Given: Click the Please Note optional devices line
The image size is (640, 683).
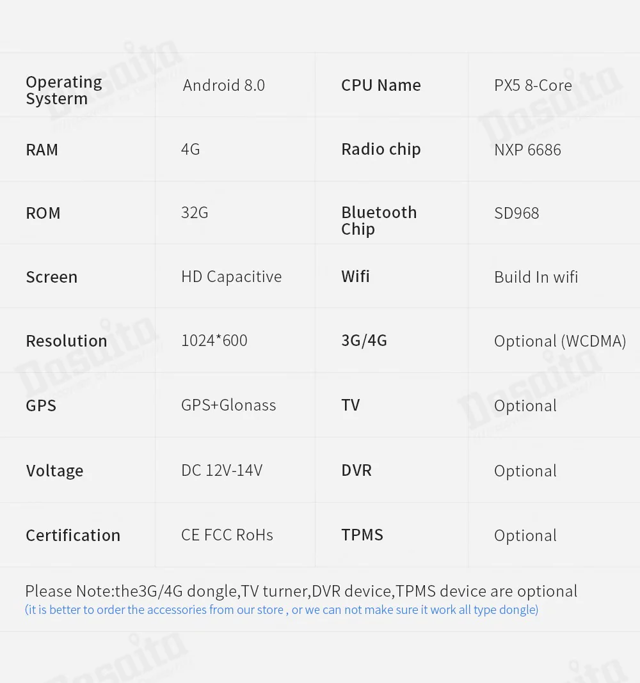Looking at the screenshot, I should click(x=301, y=591).
